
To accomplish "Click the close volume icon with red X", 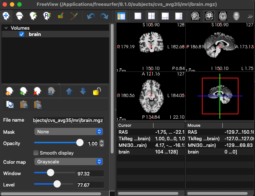I will click(37, 91).
